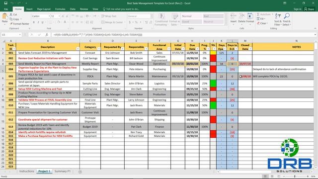Switch to the Page Layout tab
This screenshot has height=179, width=318.
44,9
